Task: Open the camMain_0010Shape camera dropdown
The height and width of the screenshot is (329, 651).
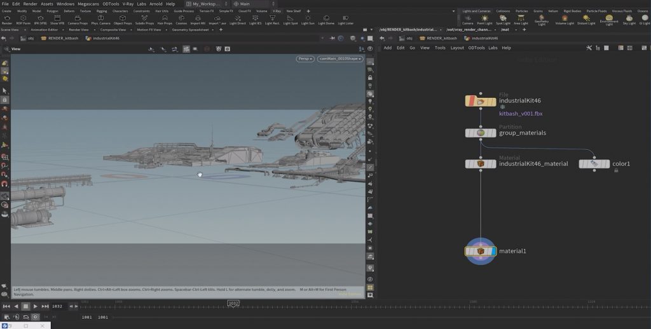Action: coord(341,59)
